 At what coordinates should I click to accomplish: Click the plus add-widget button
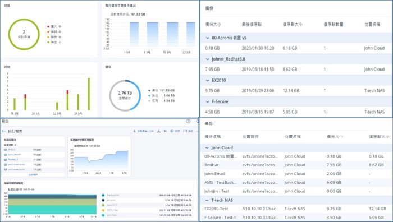pos(134,131)
